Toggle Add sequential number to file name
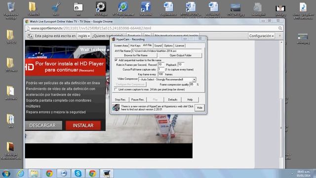The height and width of the screenshot is (178, 316). click(x=116, y=60)
